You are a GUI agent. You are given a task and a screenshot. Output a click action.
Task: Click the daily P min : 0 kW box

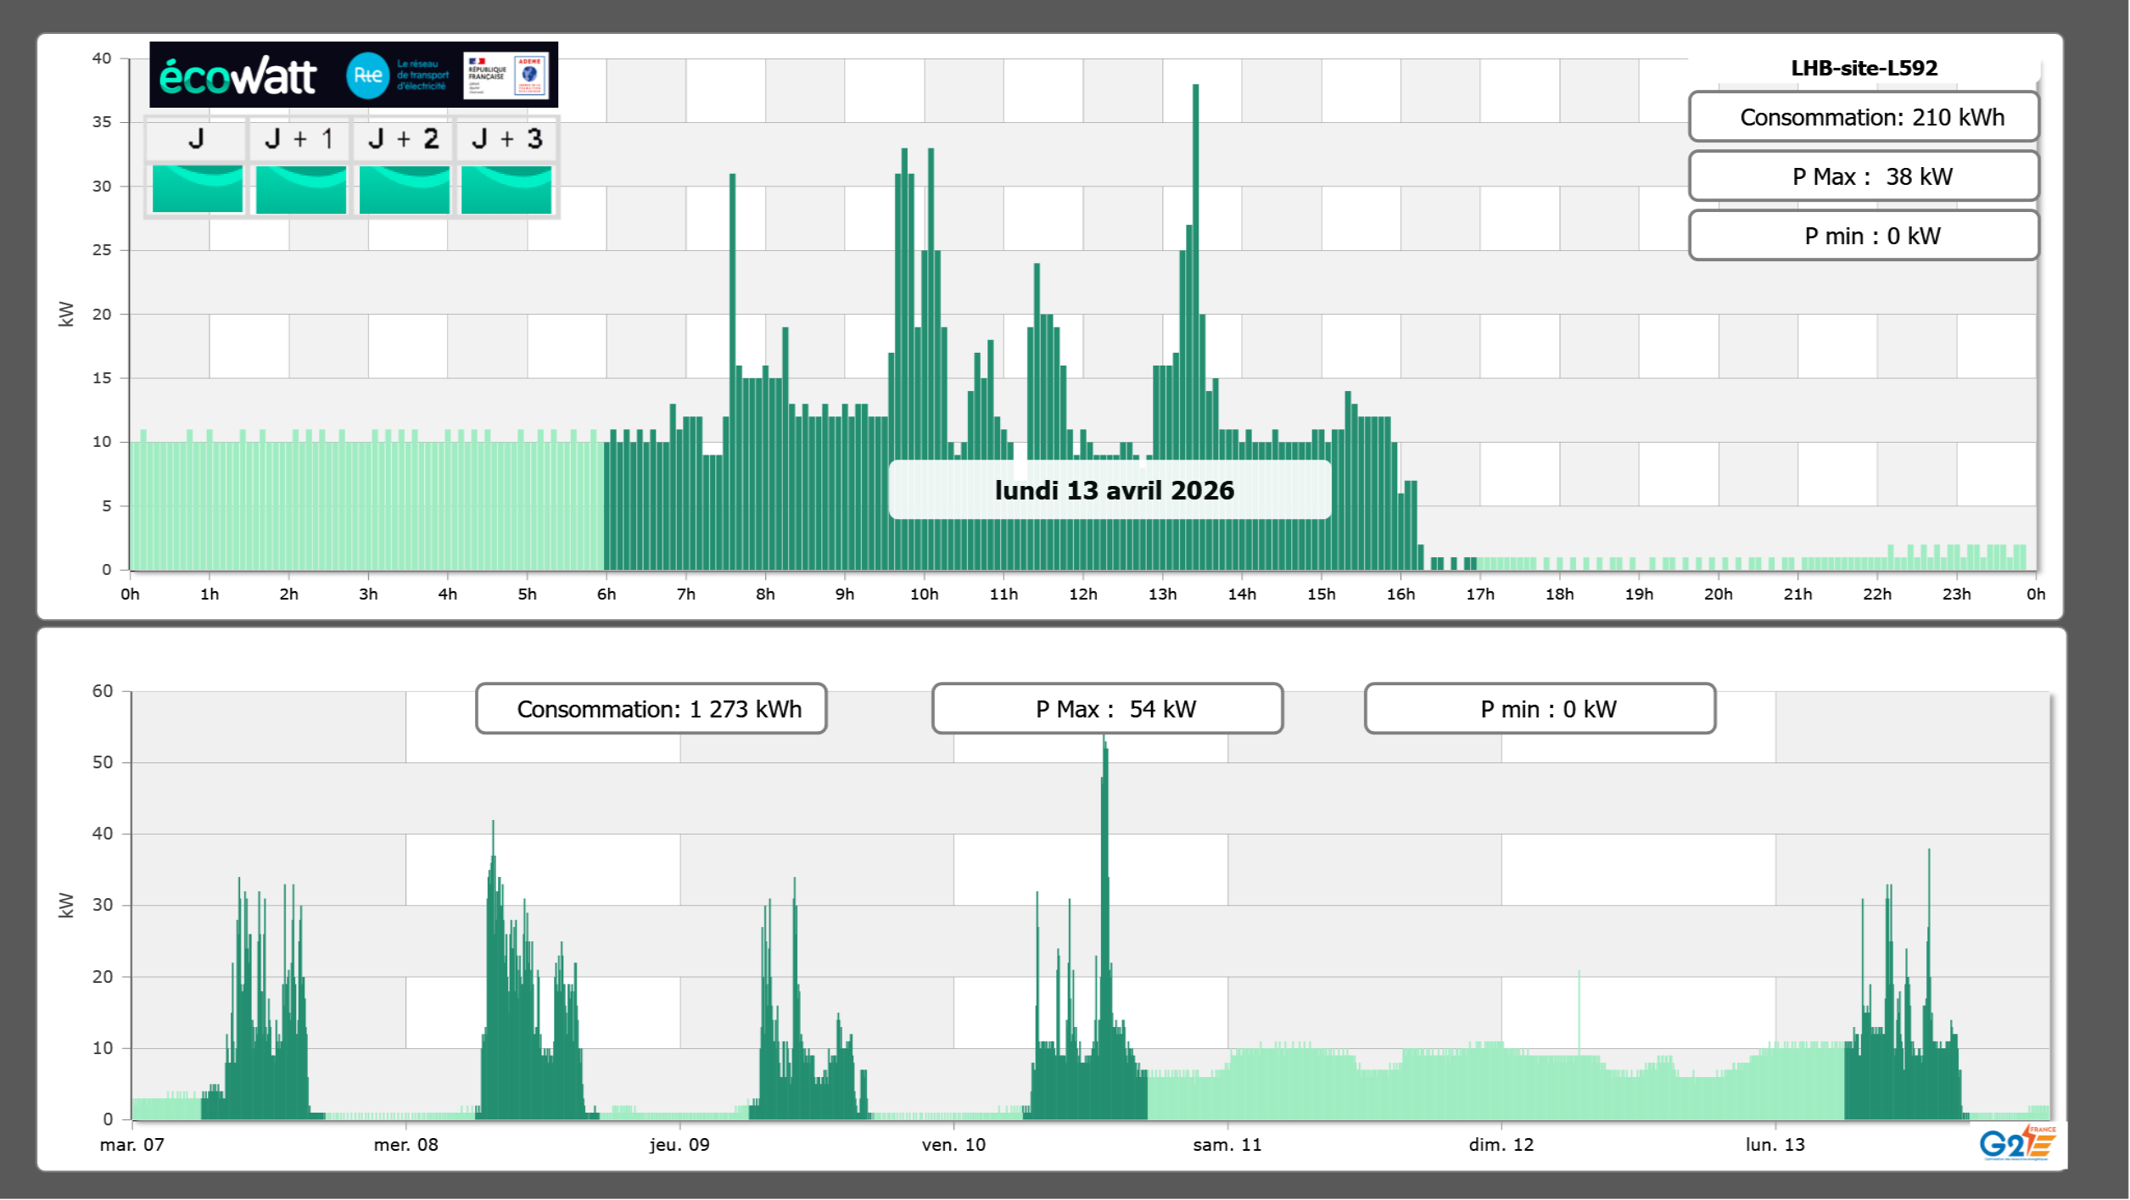(x=1863, y=236)
